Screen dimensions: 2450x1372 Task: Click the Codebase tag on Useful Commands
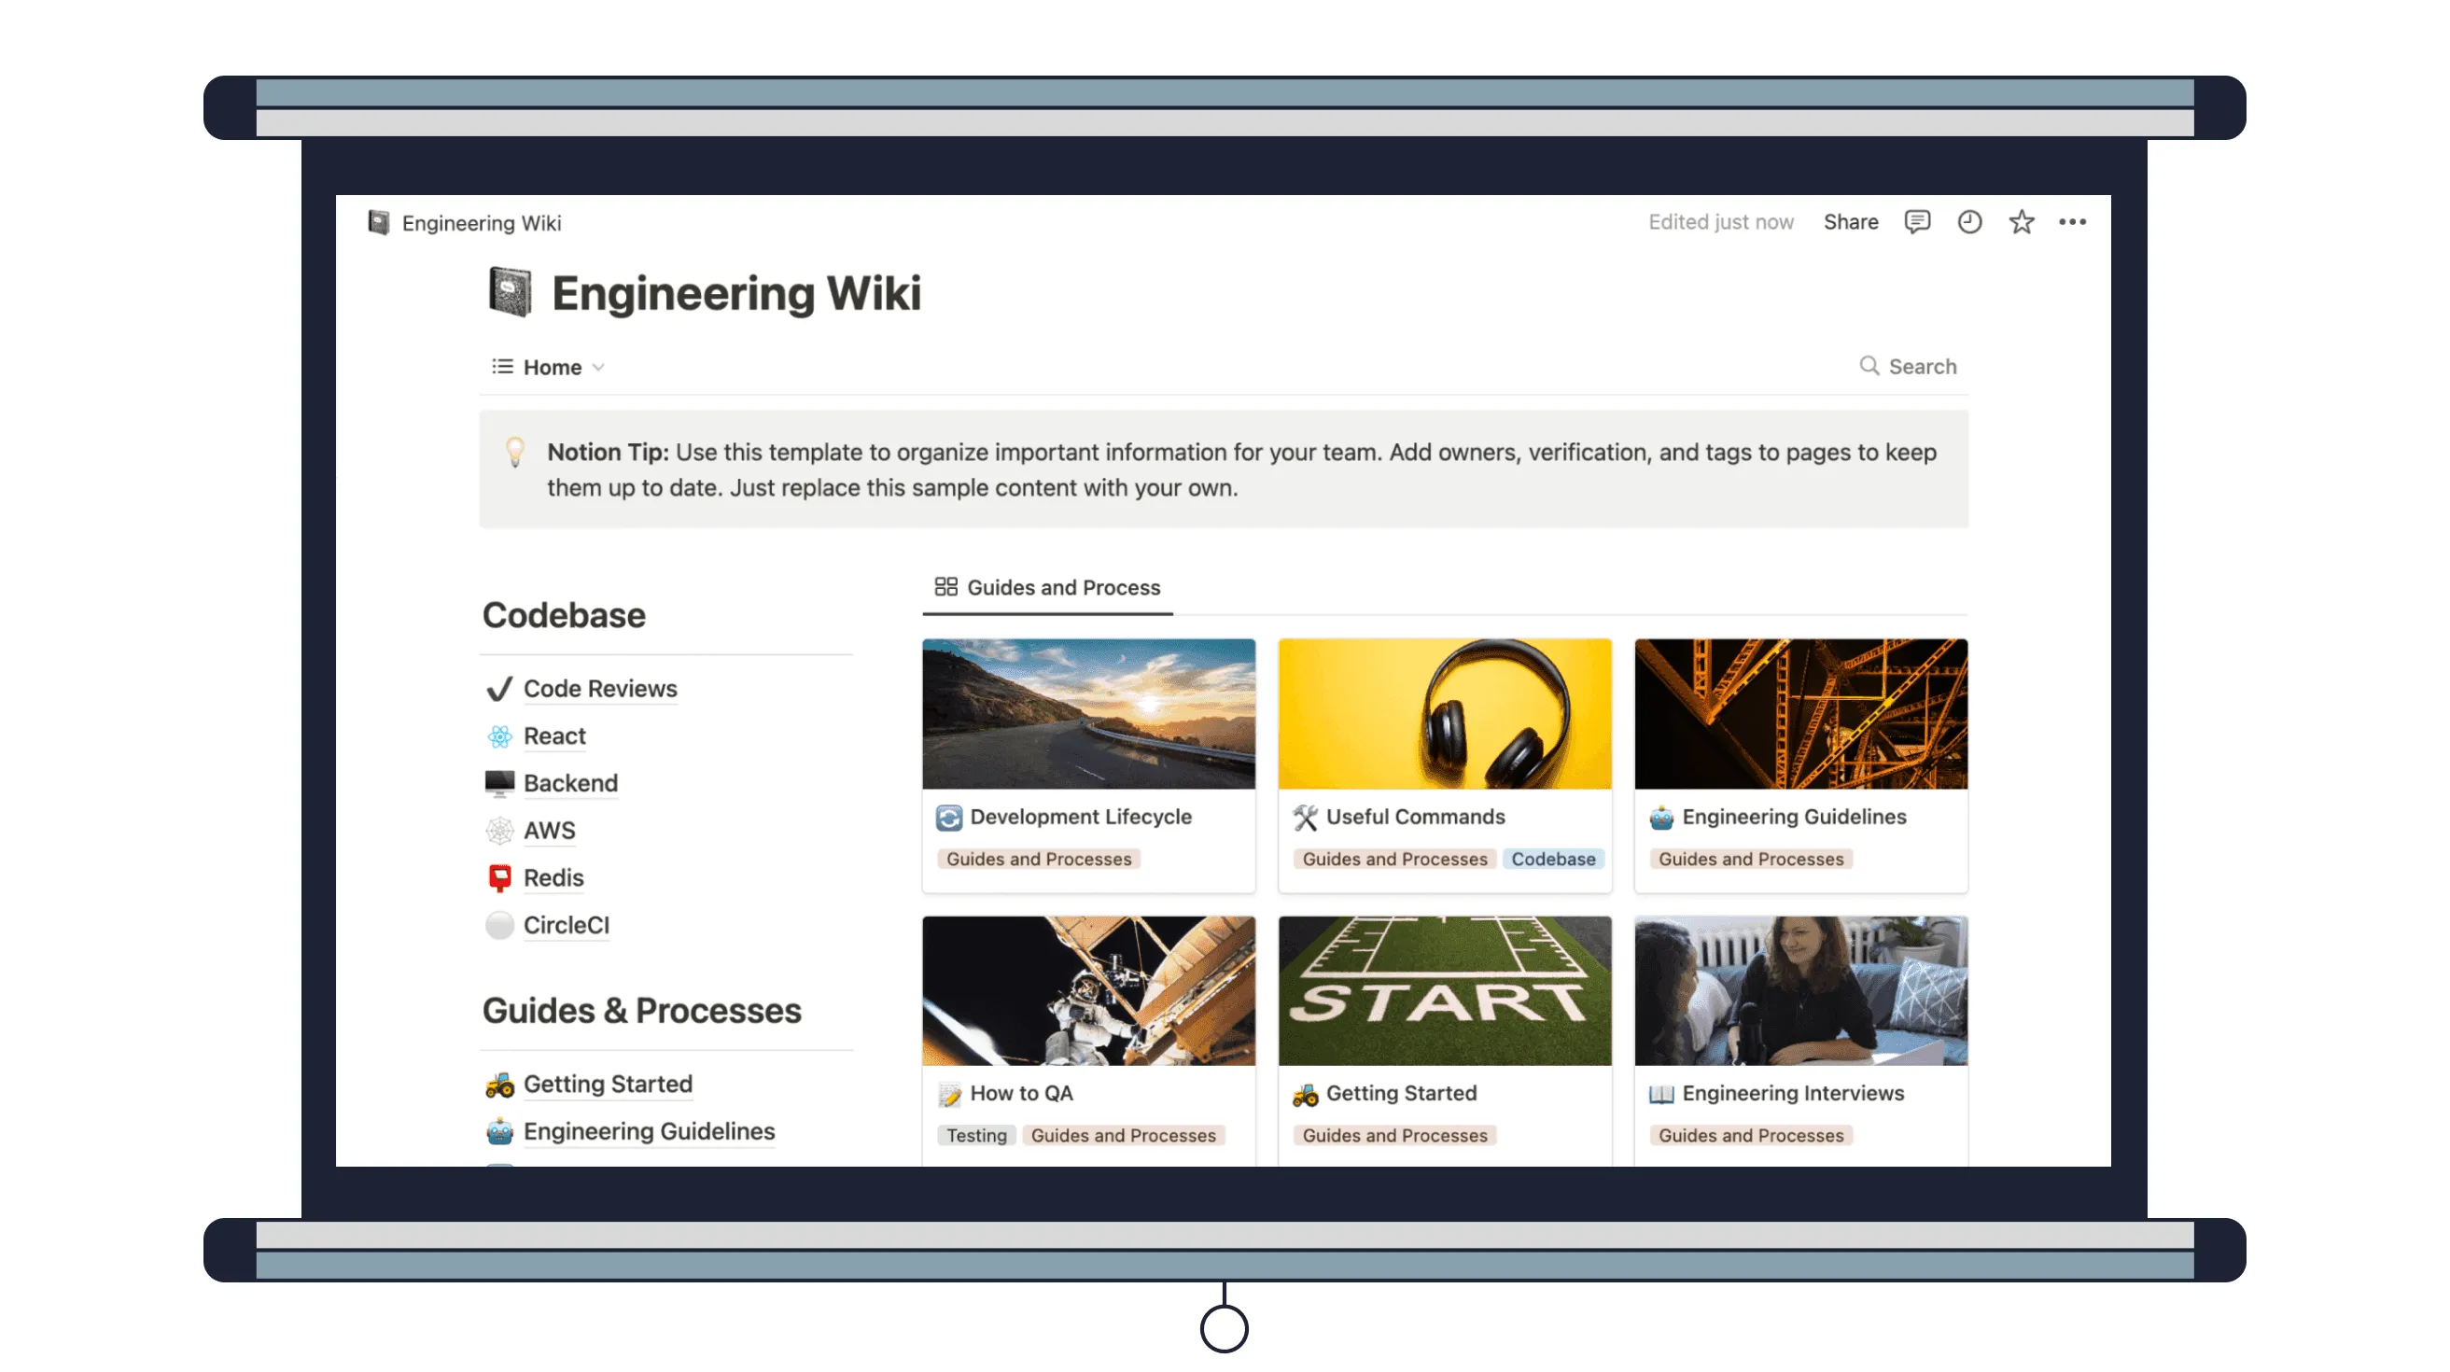(x=1549, y=859)
